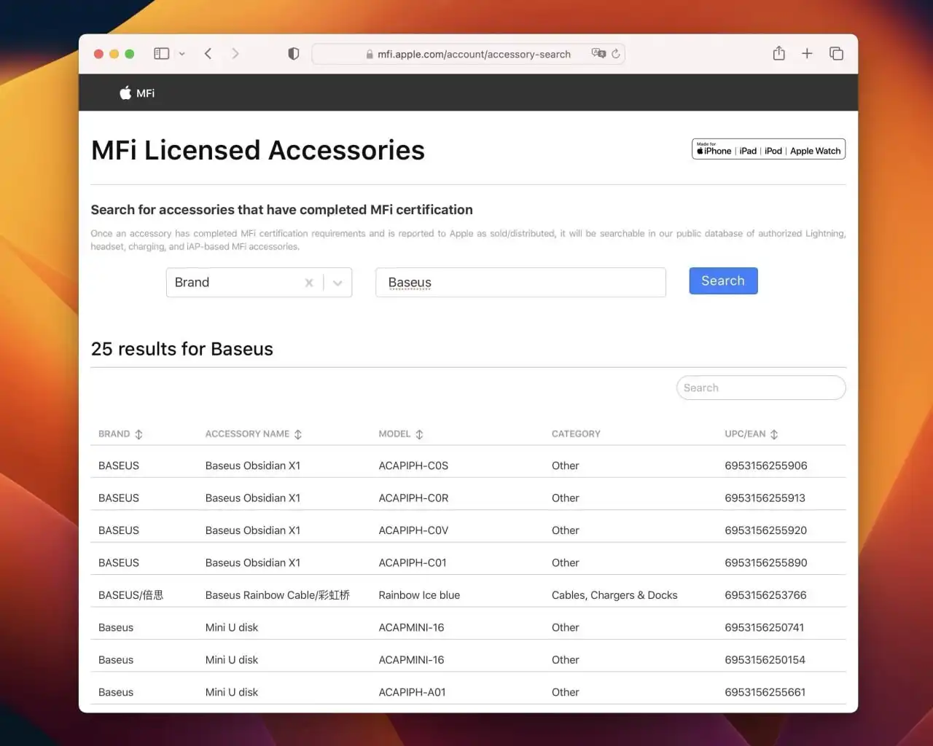Select model ACAPIPH-C01 cell
The image size is (933, 746).
click(413, 562)
